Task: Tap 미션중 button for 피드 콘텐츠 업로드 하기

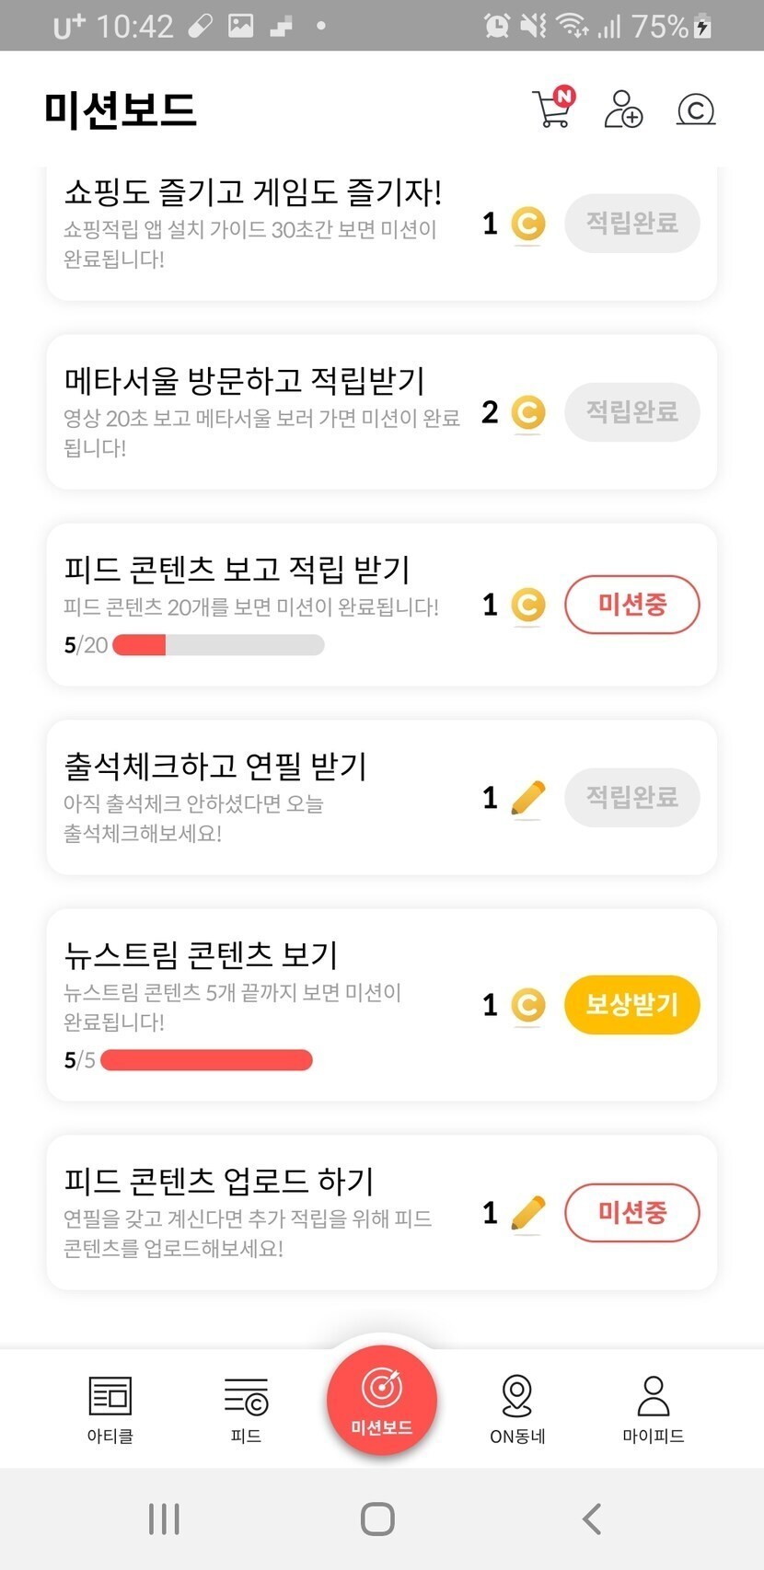Action: pos(631,1212)
